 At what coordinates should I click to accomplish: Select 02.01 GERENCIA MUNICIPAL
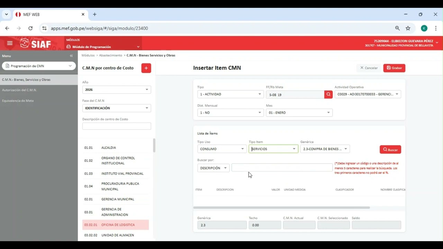point(116,199)
